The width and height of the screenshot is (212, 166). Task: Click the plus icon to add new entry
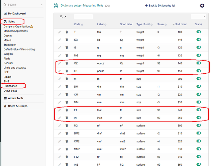(202, 6)
